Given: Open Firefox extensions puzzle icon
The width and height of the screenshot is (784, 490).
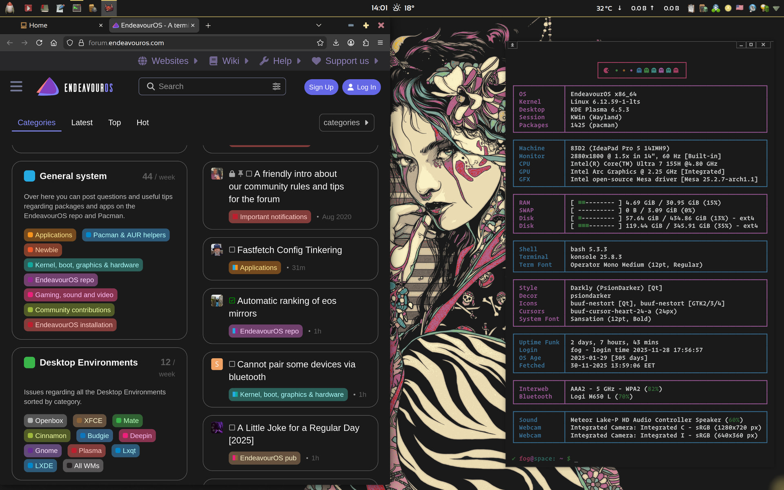Looking at the screenshot, I should pos(365,43).
